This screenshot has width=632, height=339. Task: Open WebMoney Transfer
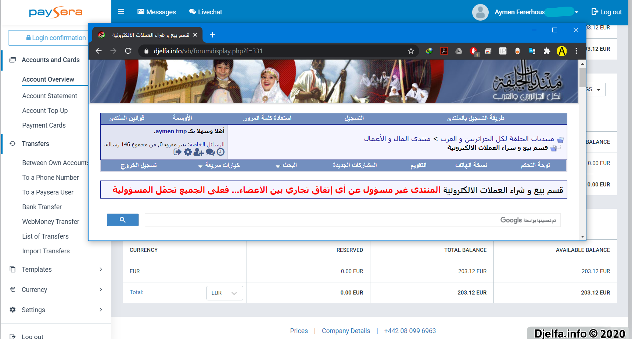coord(51,222)
